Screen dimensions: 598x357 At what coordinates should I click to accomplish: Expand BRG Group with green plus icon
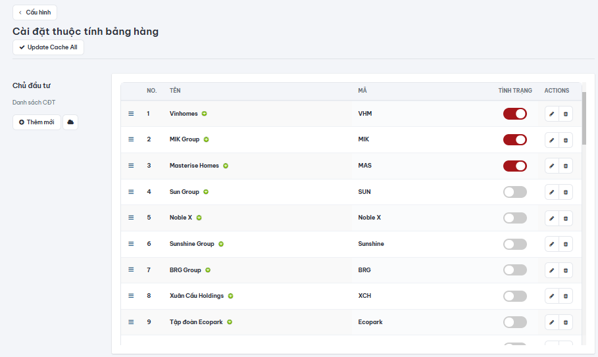(208, 270)
